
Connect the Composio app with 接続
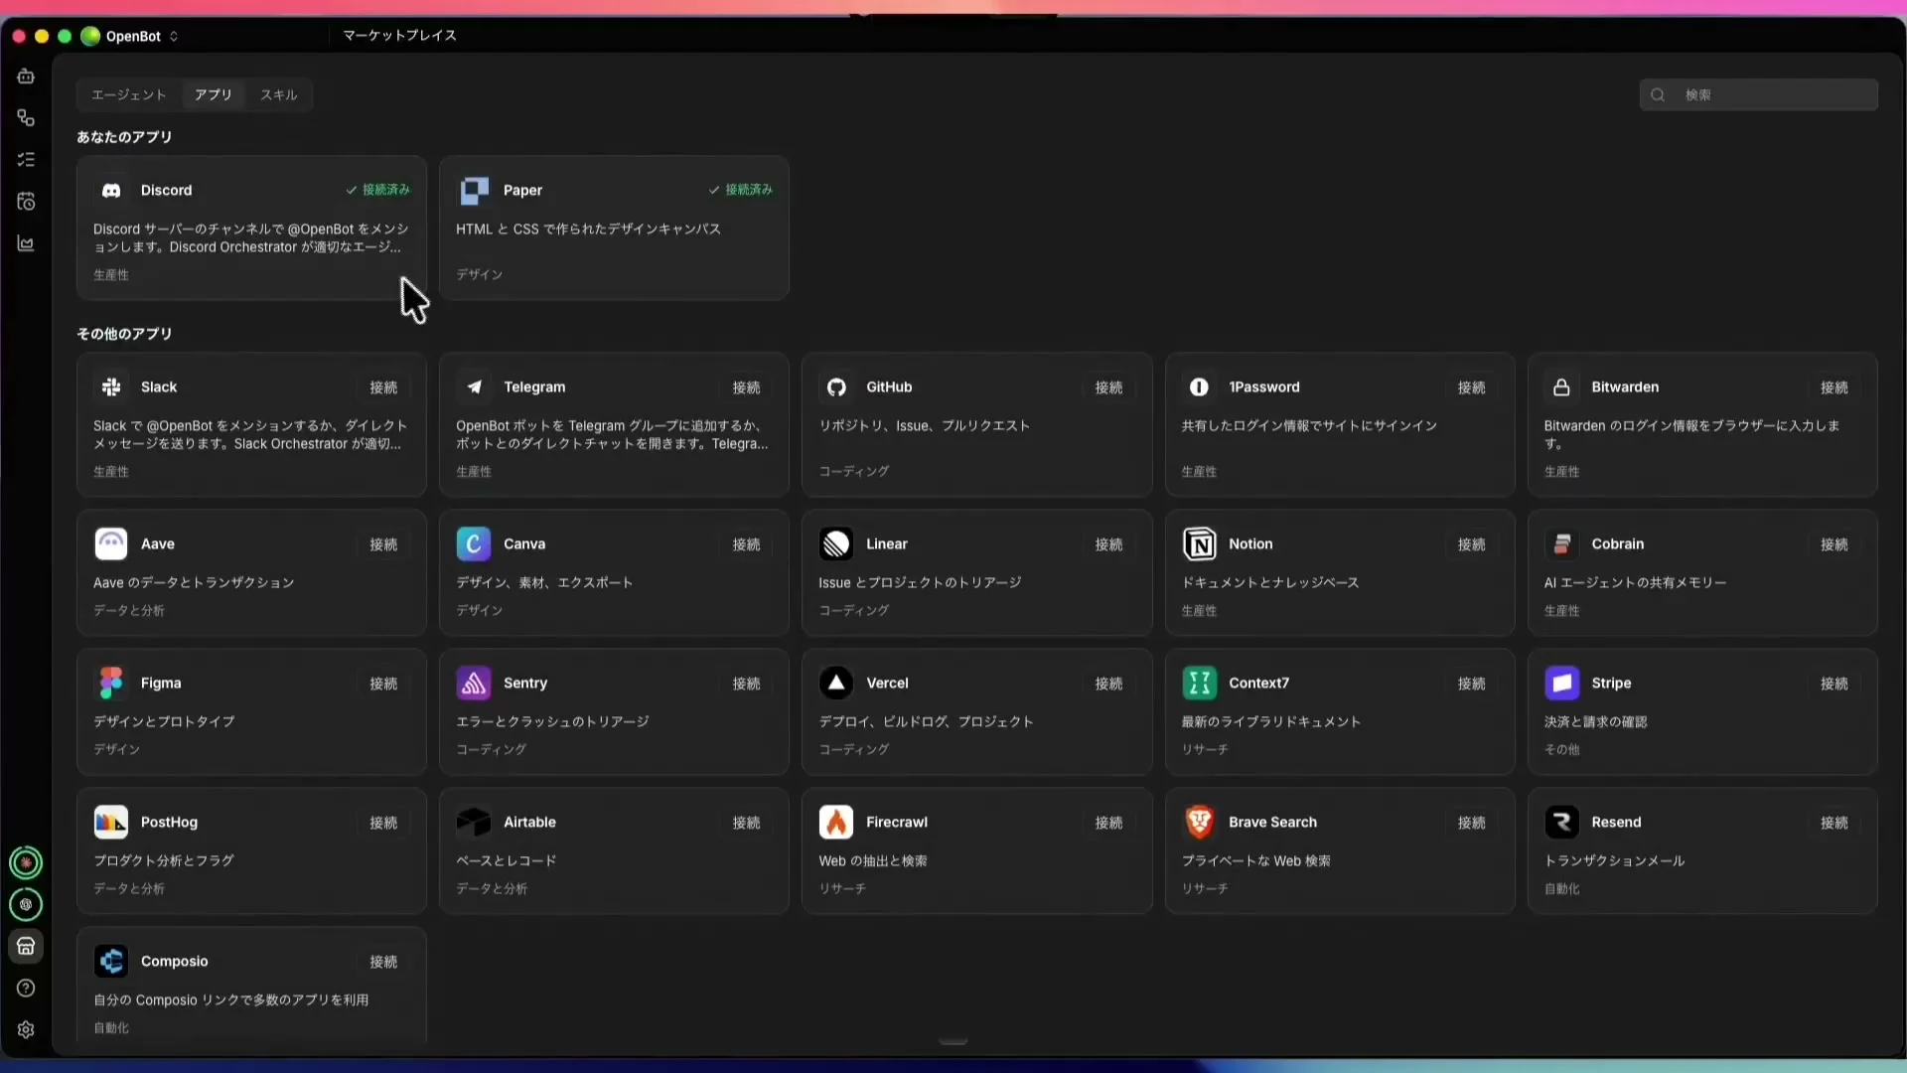[383, 962]
